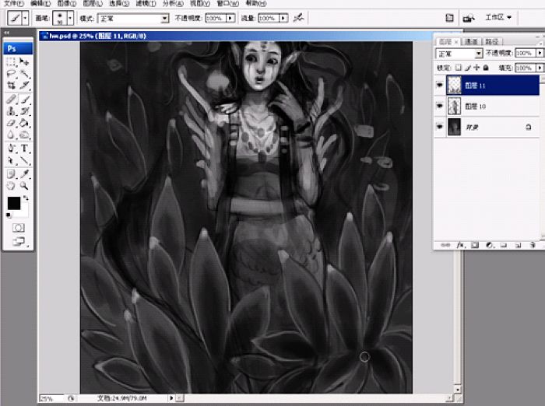545x406 pixels.
Task: Open the File menu
Action: pos(13,3)
